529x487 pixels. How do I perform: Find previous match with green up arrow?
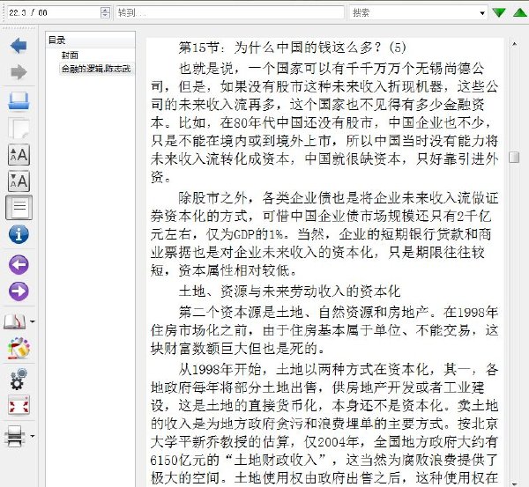[520, 13]
